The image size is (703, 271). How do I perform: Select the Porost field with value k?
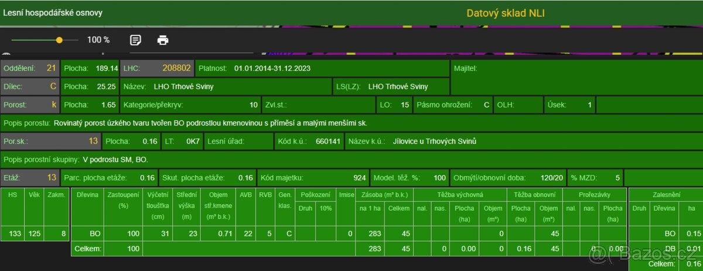(x=30, y=105)
